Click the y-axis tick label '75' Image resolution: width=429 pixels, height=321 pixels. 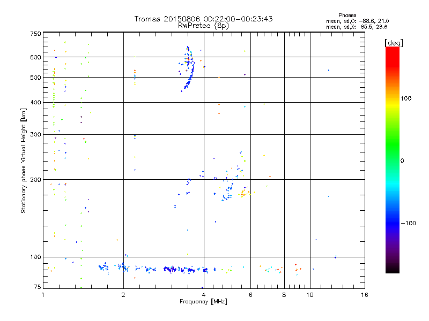(x=38, y=287)
